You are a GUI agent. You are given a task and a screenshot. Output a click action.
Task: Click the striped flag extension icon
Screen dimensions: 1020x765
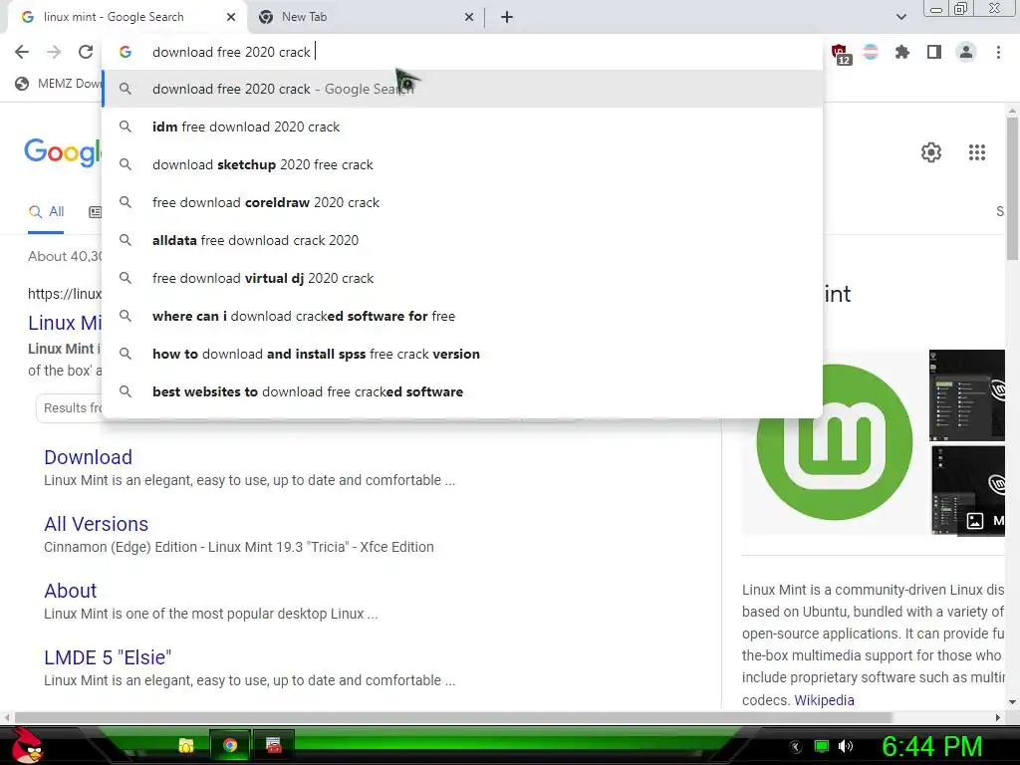tap(871, 52)
